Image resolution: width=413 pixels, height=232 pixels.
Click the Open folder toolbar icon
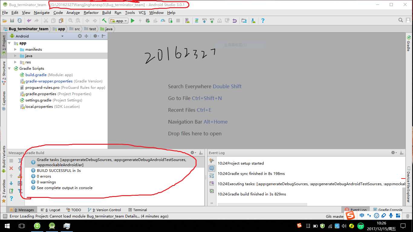point(5,21)
